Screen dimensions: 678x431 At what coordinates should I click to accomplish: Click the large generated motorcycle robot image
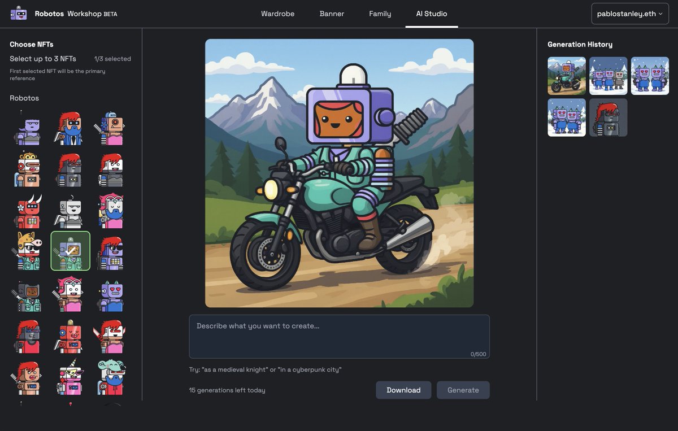coord(339,173)
